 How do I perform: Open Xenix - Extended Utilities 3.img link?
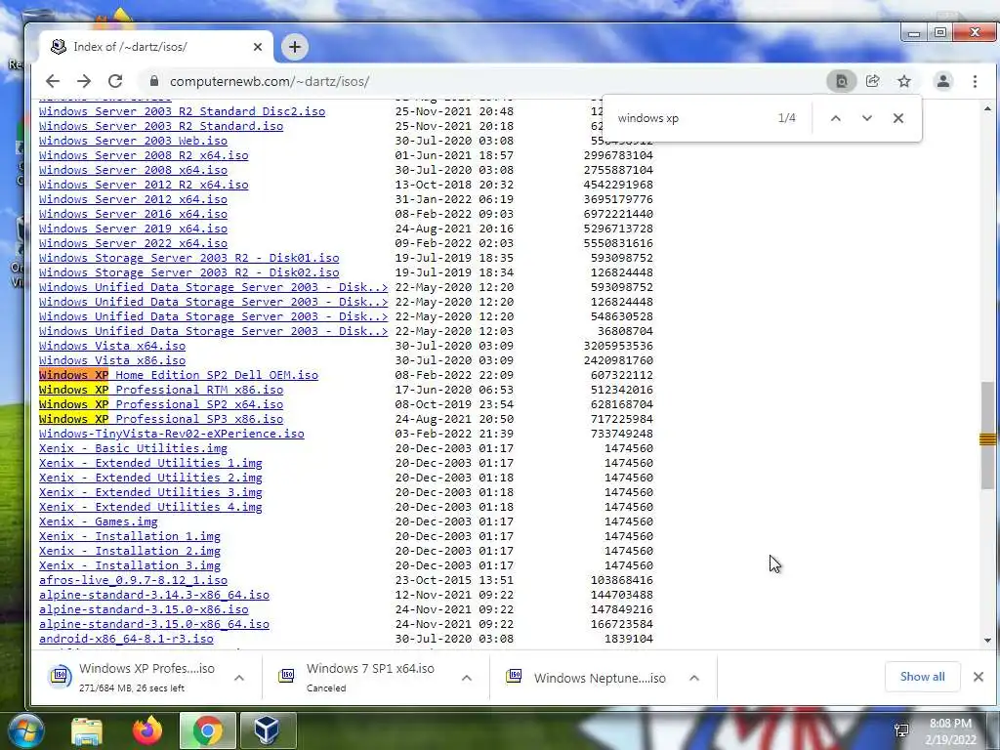[x=150, y=492]
